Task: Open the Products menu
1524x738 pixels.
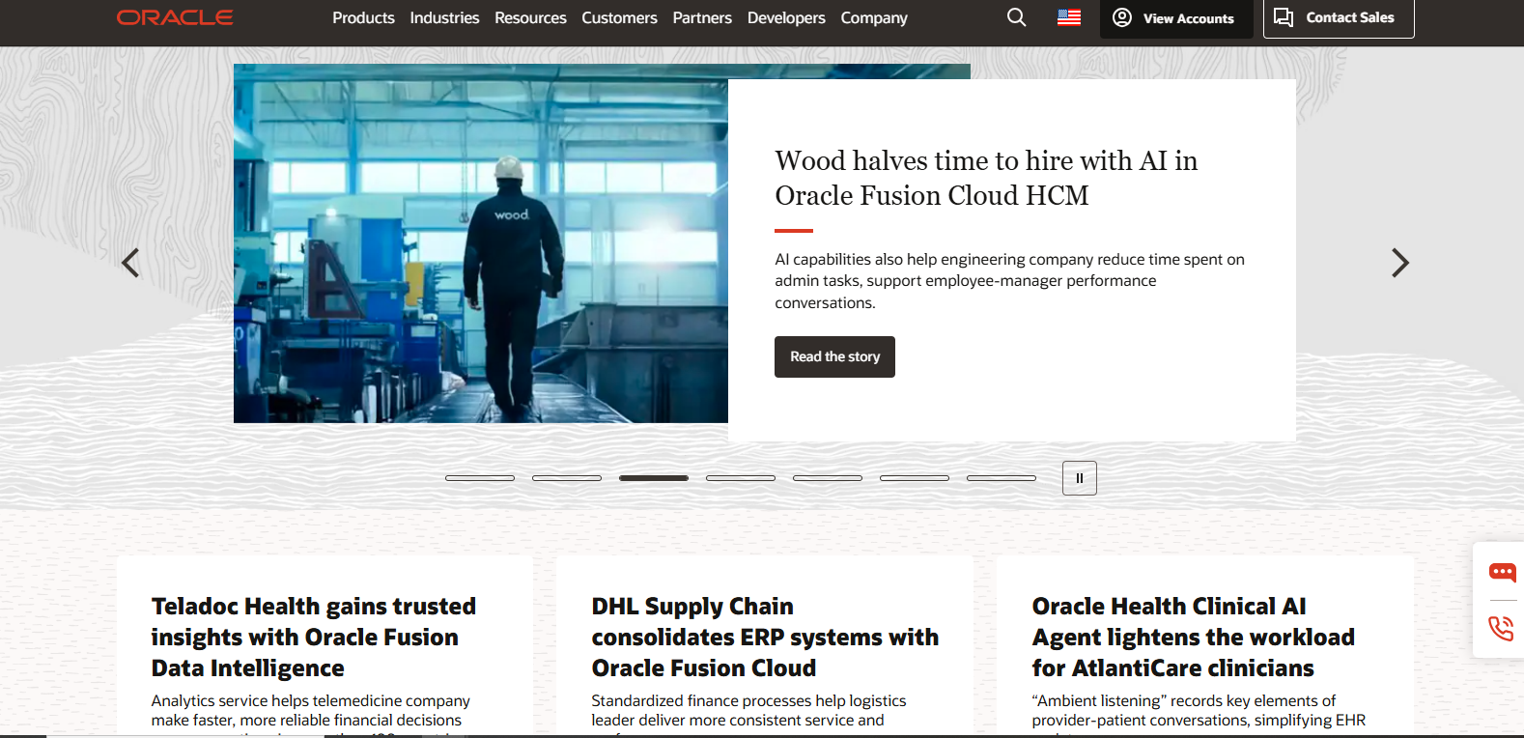Action: 363,17
